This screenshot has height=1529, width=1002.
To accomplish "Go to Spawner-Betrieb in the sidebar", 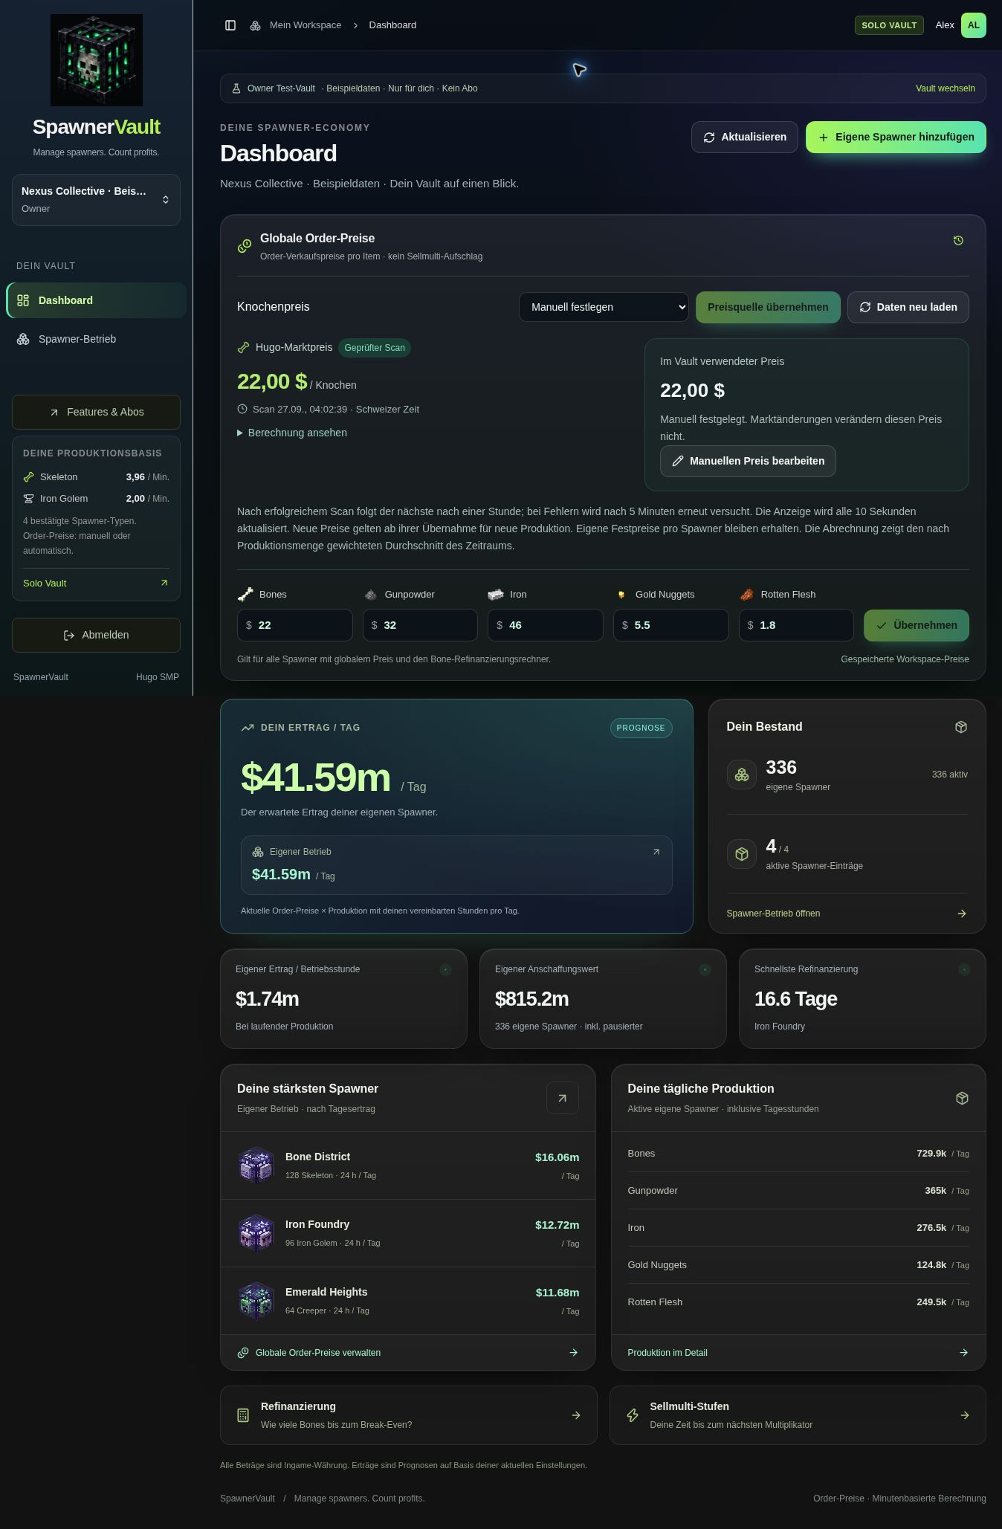I will click(96, 339).
